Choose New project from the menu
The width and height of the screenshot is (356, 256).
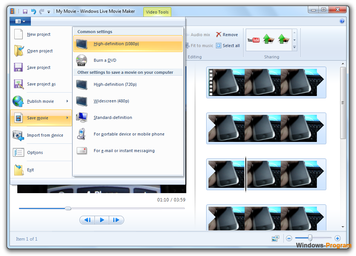tap(41, 34)
